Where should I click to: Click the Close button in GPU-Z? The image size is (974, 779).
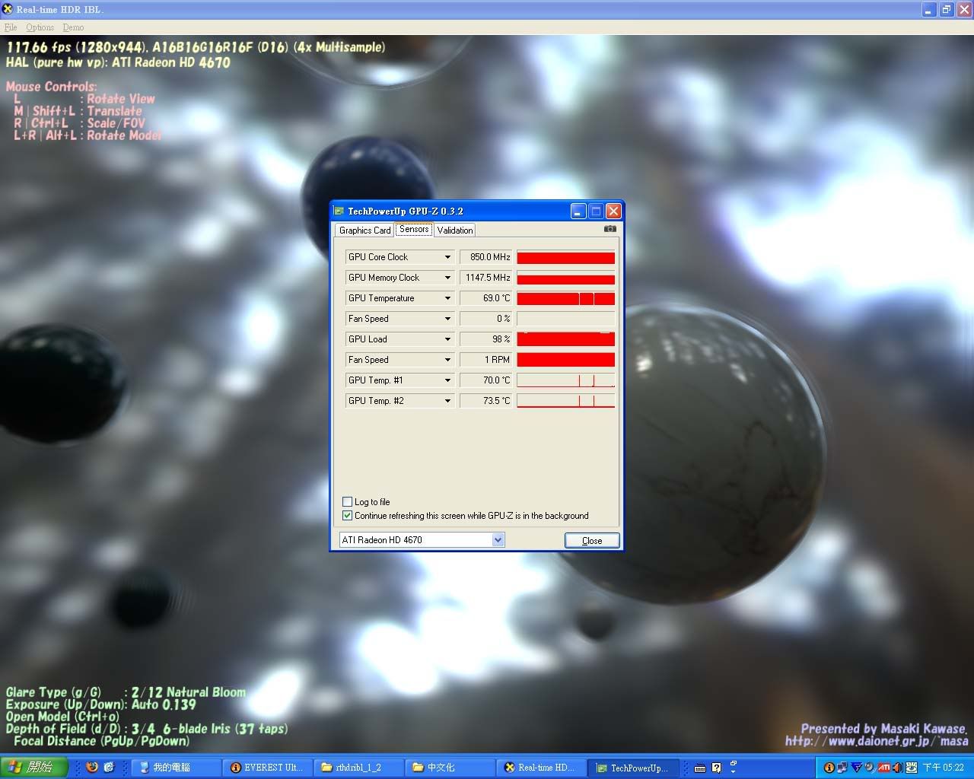pyautogui.click(x=592, y=540)
